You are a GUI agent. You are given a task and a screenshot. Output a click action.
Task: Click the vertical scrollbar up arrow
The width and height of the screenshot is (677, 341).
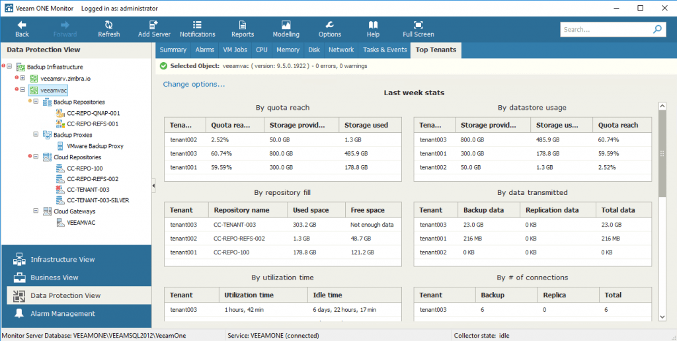662,106
